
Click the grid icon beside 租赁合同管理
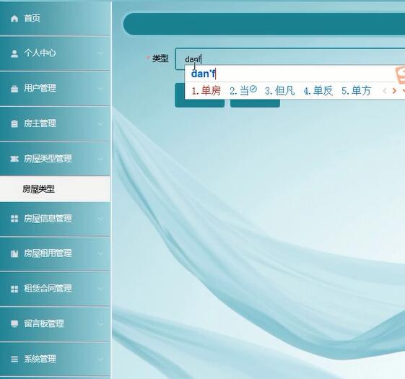14,289
